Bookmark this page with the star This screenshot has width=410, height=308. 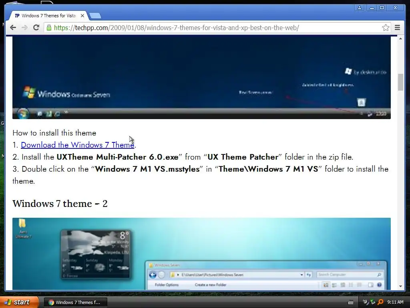click(x=386, y=28)
